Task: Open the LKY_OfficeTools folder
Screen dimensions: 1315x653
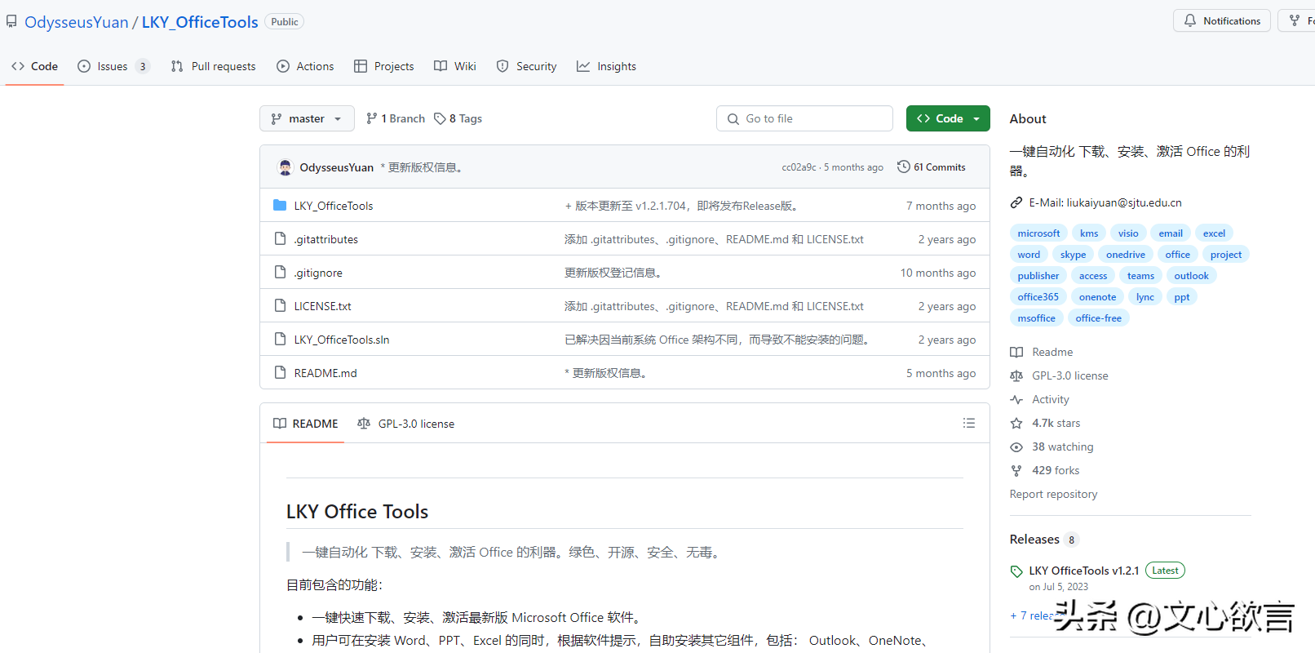Action: point(334,206)
